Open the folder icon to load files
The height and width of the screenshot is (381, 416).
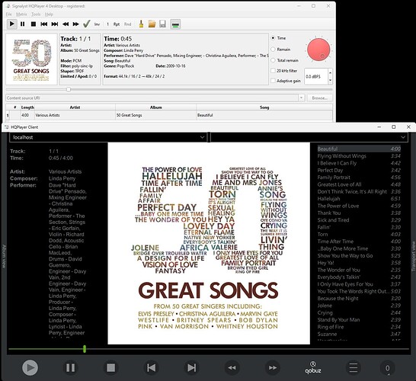click(x=152, y=24)
